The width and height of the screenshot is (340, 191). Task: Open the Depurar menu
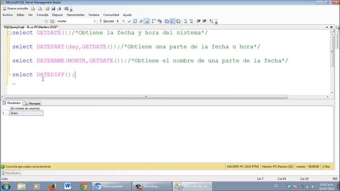[x=57, y=15]
